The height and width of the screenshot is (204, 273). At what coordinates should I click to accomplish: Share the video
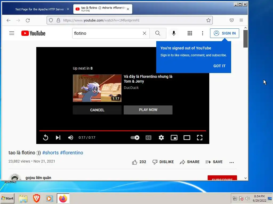point(190,162)
